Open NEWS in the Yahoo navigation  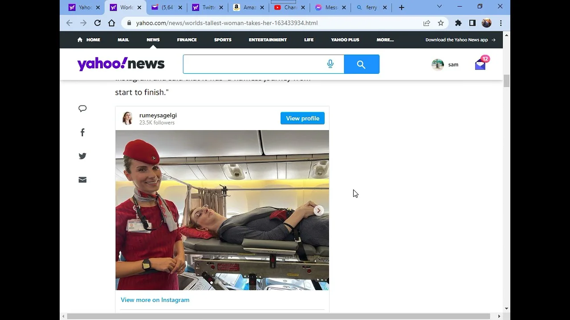coord(153,40)
